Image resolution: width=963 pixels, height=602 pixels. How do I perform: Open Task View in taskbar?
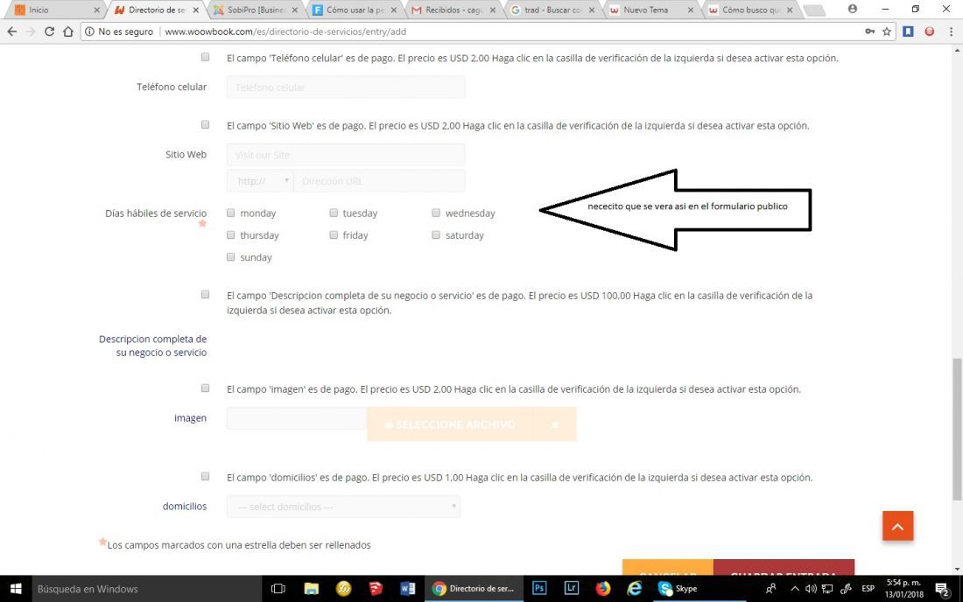point(278,589)
